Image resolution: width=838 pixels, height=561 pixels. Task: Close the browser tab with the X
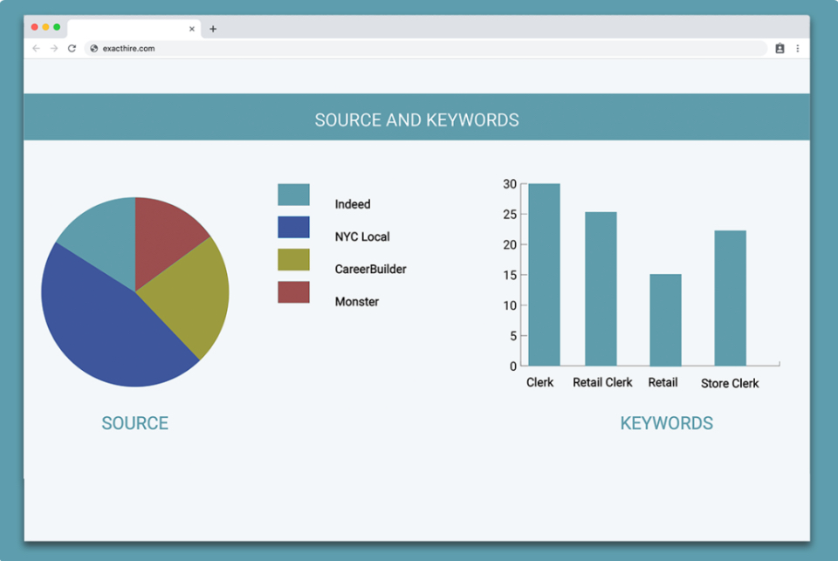(x=192, y=29)
